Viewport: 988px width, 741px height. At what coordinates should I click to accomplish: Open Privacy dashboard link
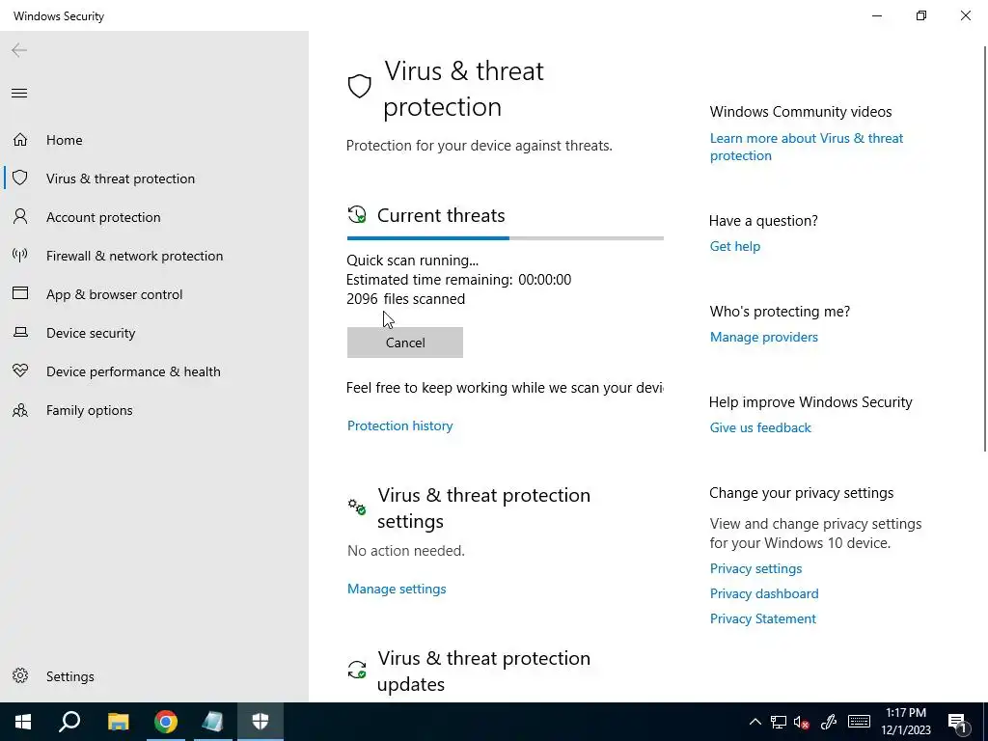click(764, 593)
